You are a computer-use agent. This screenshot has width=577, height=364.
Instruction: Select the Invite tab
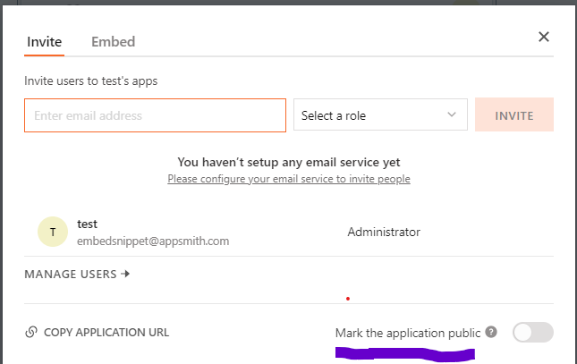point(44,42)
